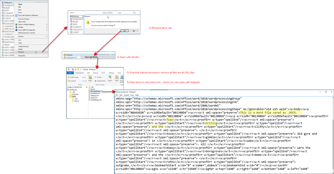Click the save icon in WinZip quick access toolbar

(x=73, y=69)
